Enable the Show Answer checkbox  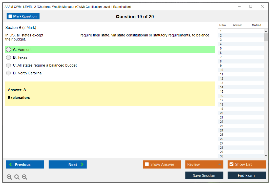click(147, 164)
